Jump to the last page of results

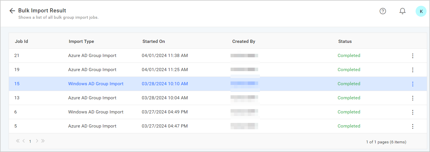(43, 141)
